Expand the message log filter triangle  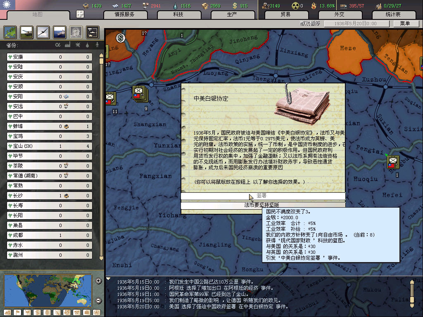(x=108, y=279)
